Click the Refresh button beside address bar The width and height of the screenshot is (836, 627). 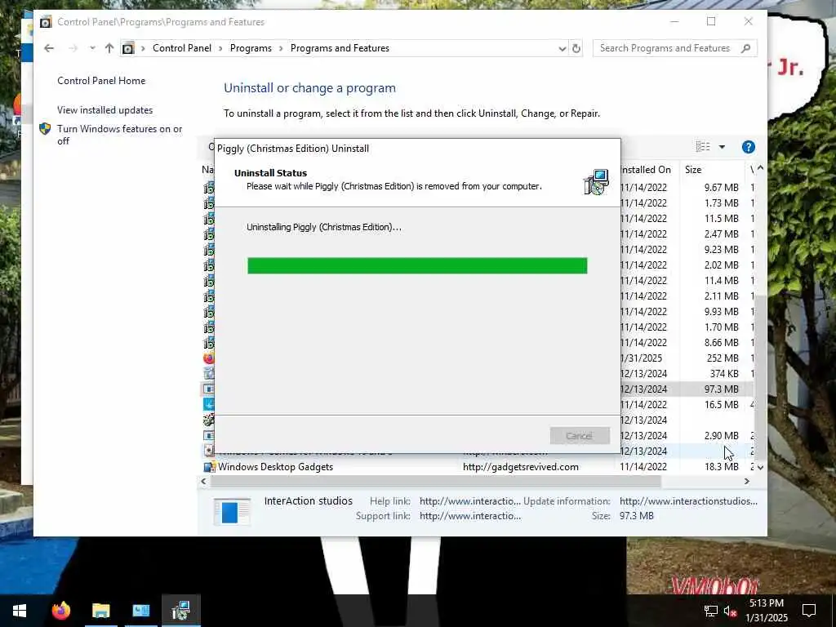[576, 48]
